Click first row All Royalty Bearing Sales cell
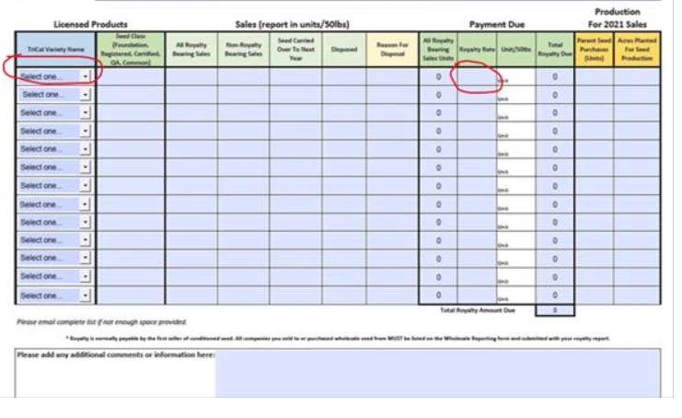Viewport: 682px width, 418px height. [191, 76]
